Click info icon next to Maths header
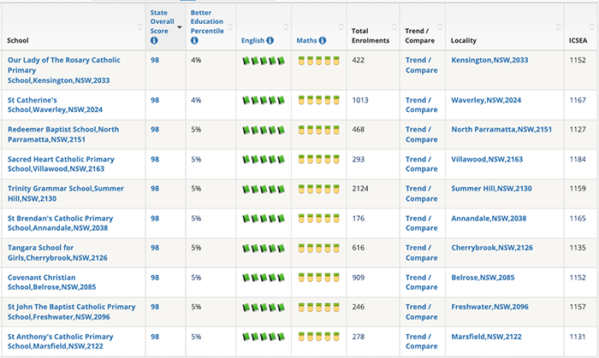The width and height of the screenshot is (599, 358). point(323,40)
